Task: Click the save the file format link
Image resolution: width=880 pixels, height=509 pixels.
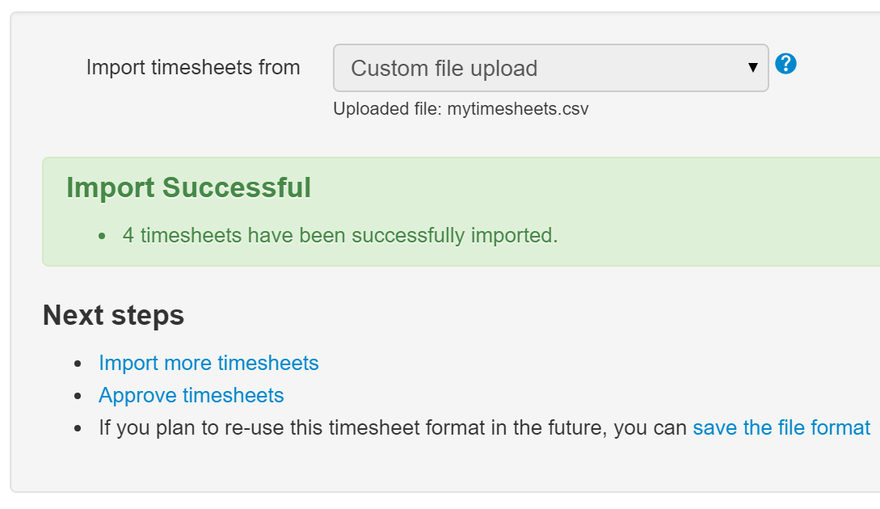Action: click(x=781, y=427)
